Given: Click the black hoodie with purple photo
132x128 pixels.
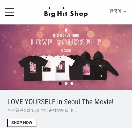Looking at the screenshot, I should (x=87, y=66).
